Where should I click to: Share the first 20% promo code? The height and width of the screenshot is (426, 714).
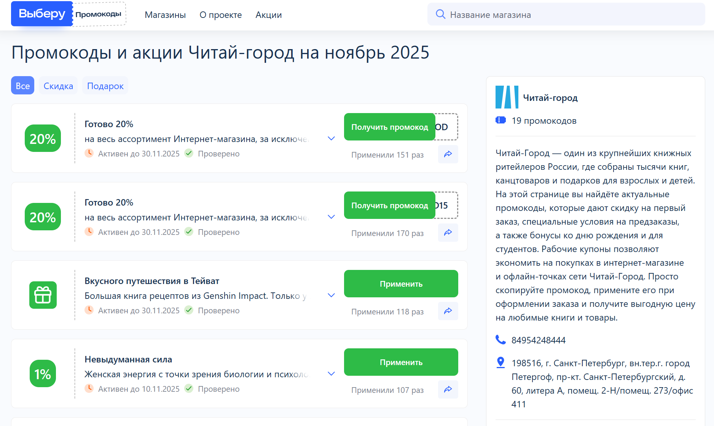pyautogui.click(x=448, y=154)
